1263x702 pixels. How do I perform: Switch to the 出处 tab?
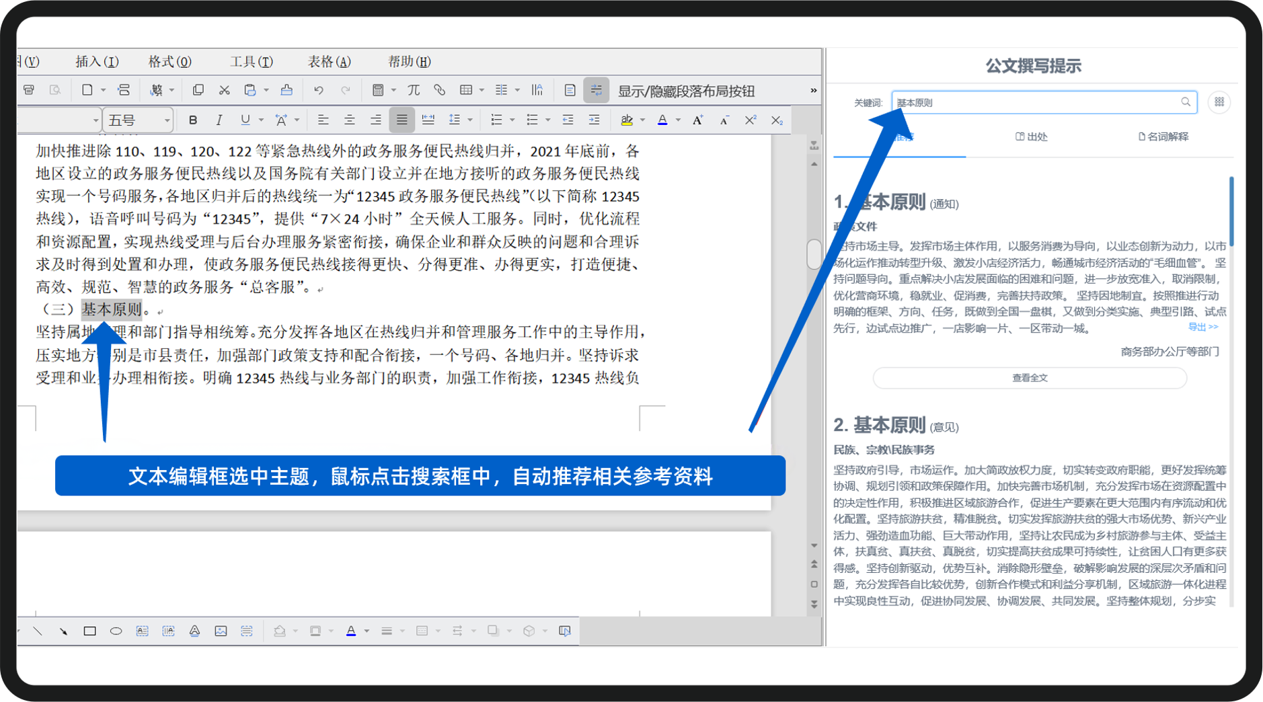coord(1032,136)
